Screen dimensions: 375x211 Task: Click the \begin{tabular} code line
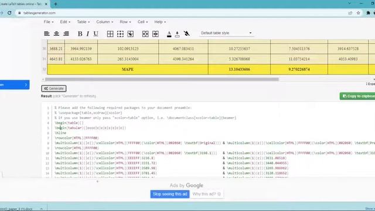click(90, 128)
